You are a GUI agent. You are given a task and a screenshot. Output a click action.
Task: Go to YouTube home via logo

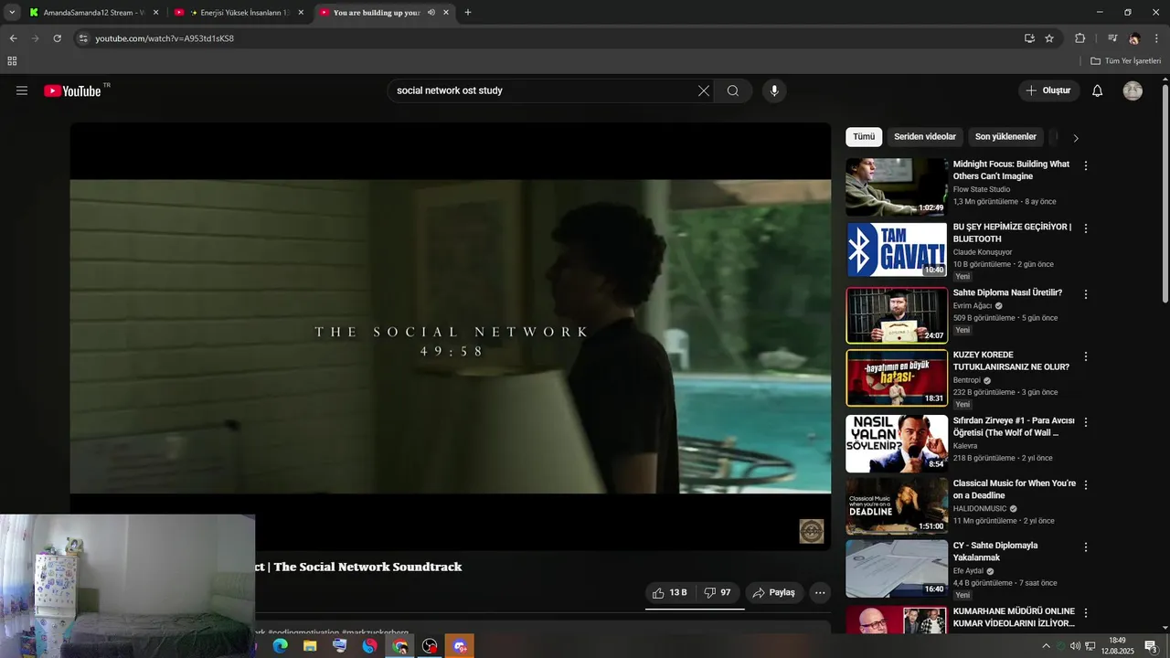coord(73,90)
